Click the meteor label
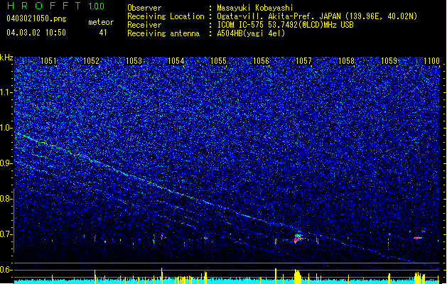 [x=101, y=22]
